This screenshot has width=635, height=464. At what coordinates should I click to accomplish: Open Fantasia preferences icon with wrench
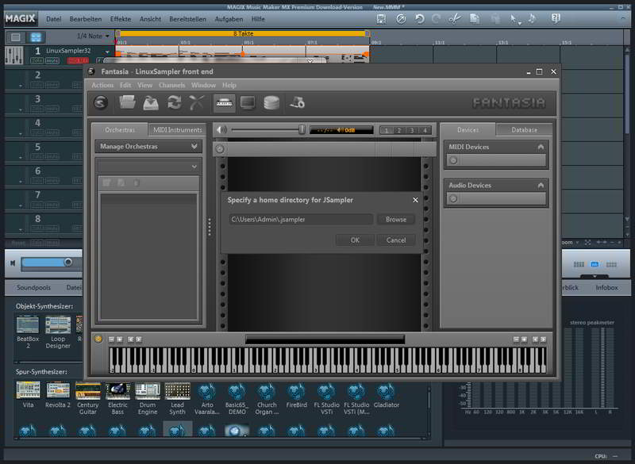(297, 103)
